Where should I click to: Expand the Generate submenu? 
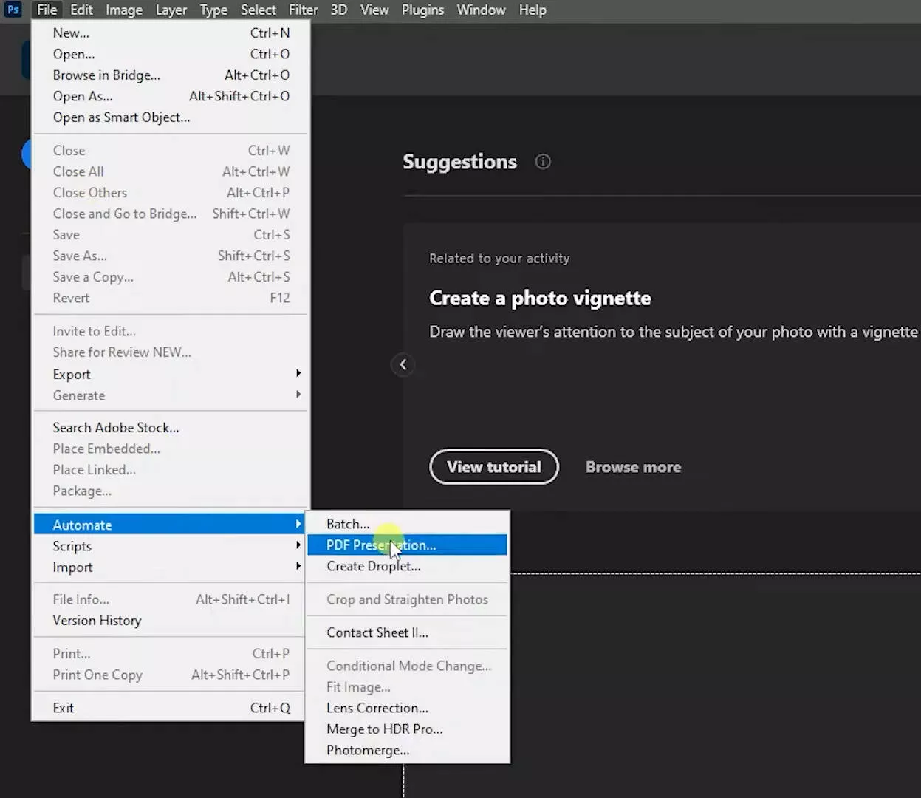point(171,395)
